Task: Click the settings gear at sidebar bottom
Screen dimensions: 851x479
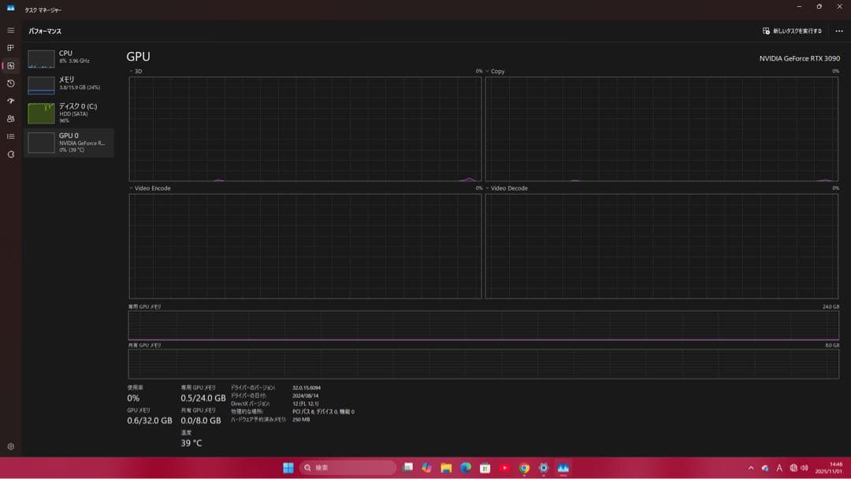Action: tap(10, 447)
